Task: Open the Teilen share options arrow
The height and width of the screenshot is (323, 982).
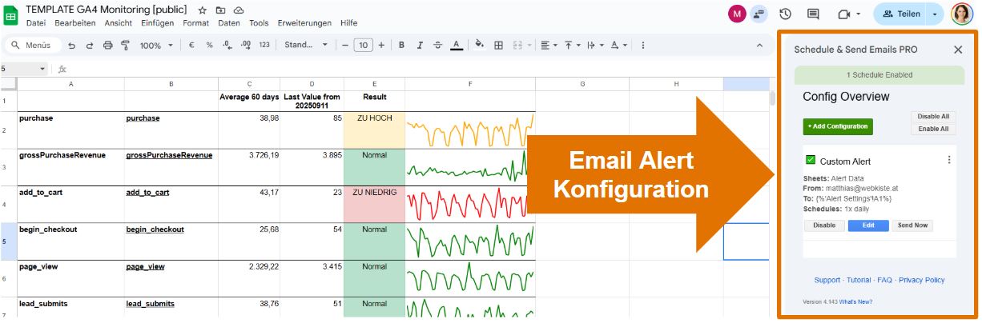Action: [x=936, y=14]
